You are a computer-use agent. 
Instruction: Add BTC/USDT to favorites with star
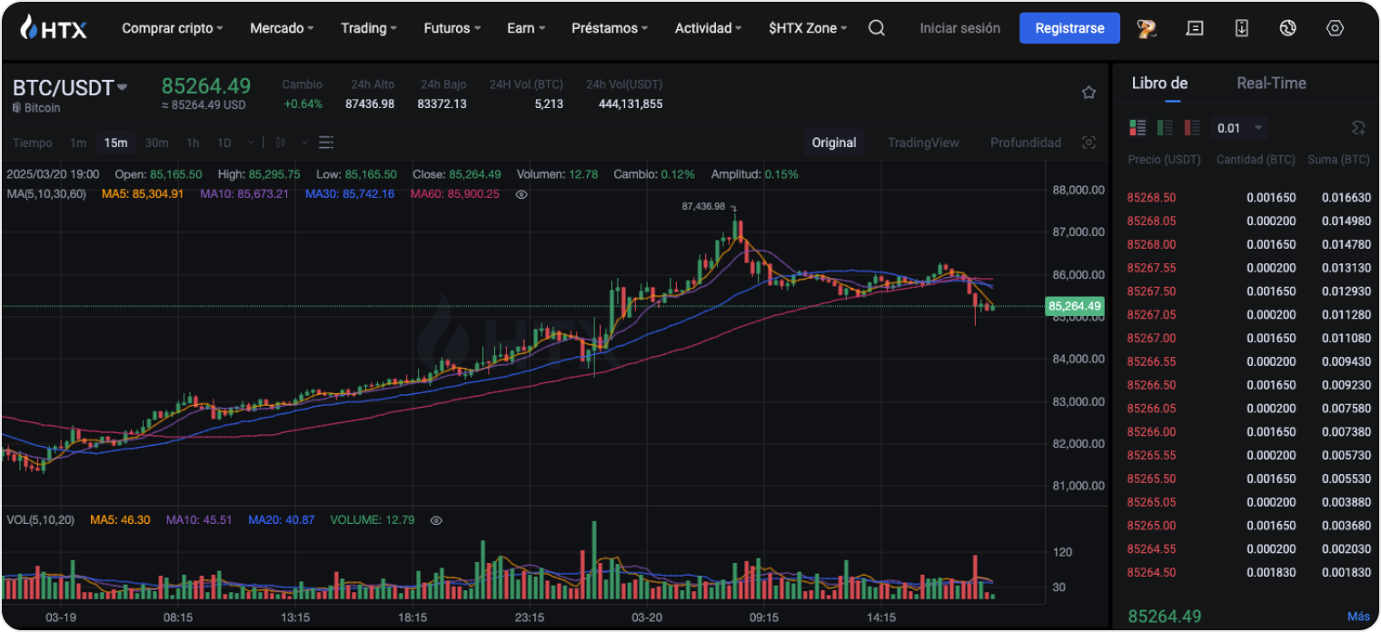point(1088,93)
